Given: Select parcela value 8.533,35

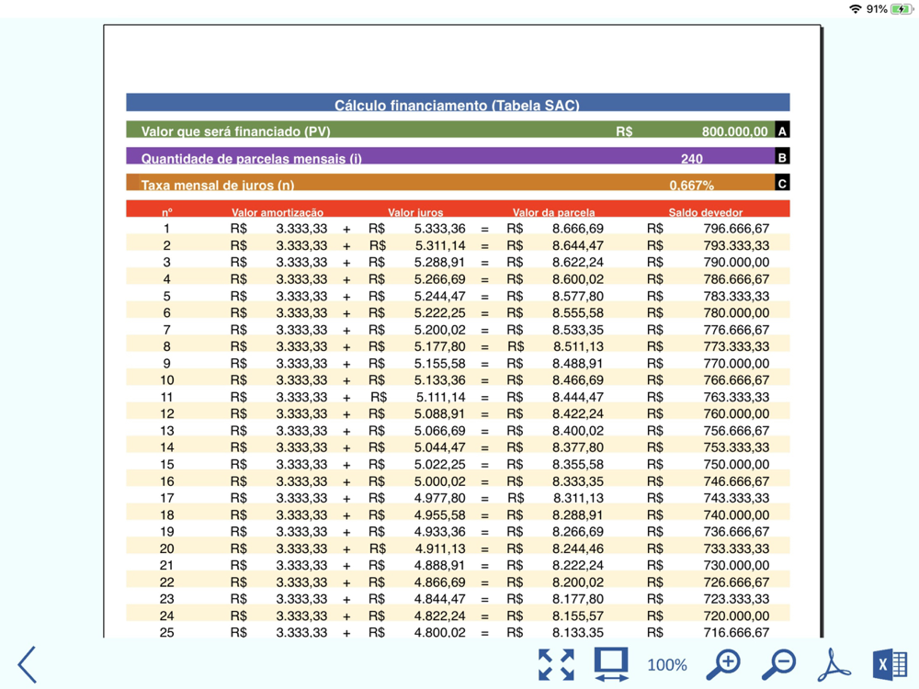Looking at the screenshot, I should [x=578, y=329].
